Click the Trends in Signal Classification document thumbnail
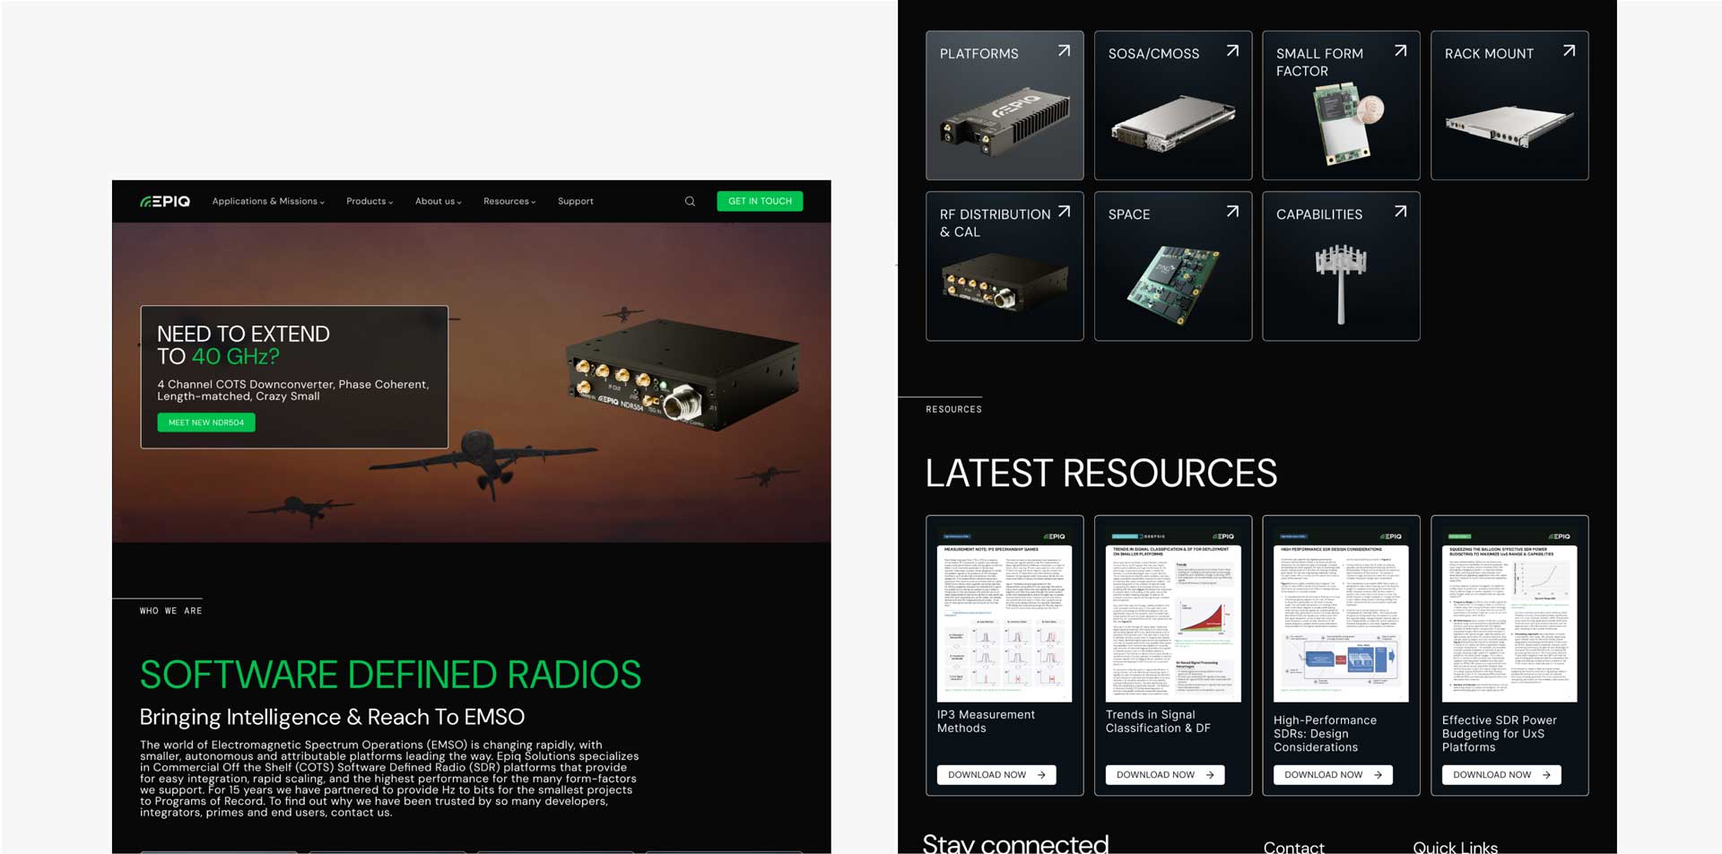The image size is (1722, 854). coord(1173,614)
